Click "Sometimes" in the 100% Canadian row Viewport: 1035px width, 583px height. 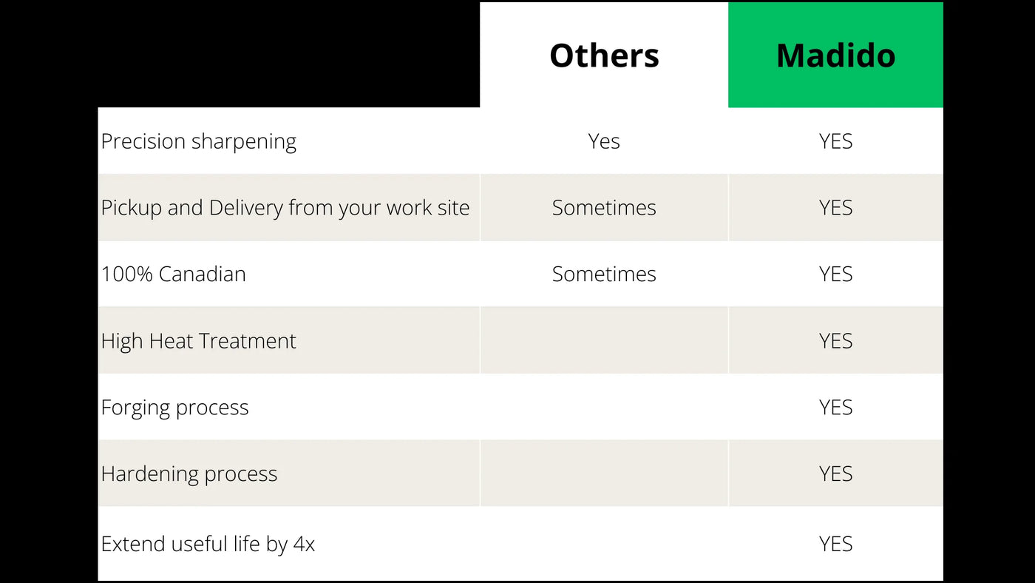[604, 274]
